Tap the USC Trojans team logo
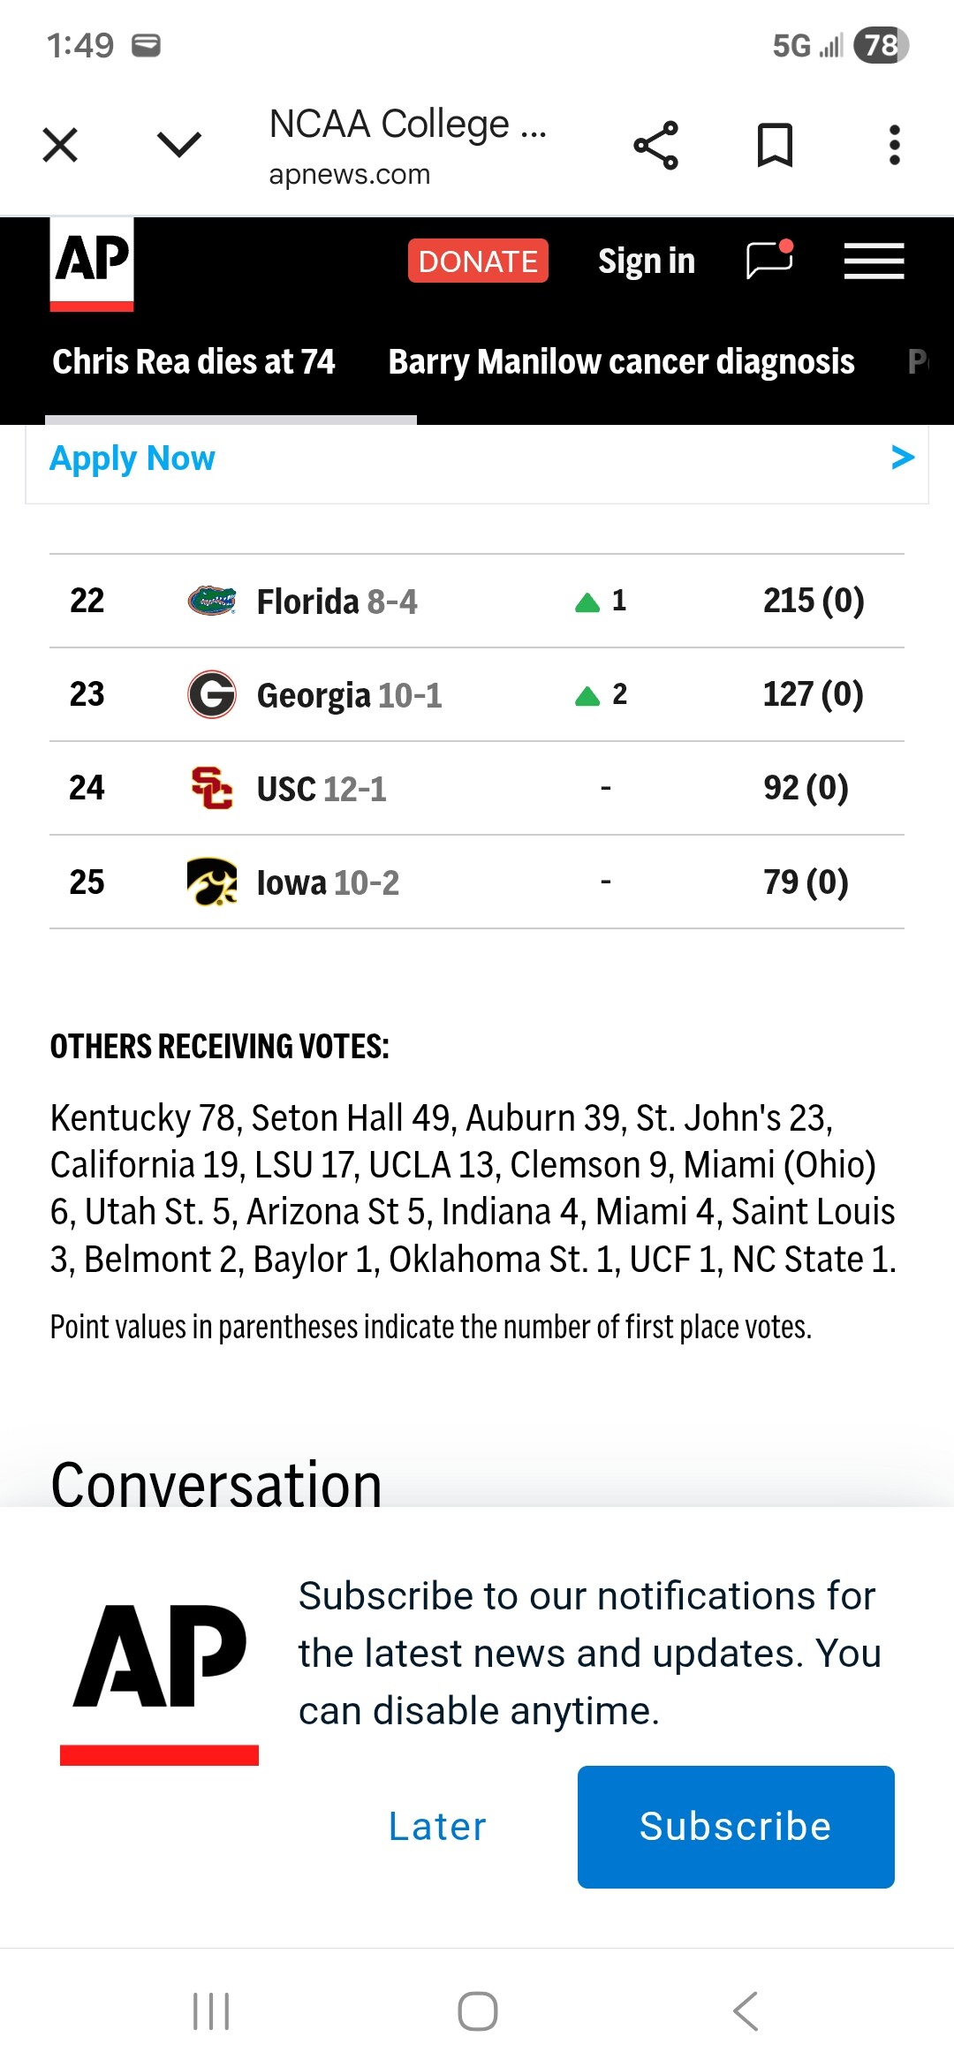Screen dimensions: 954x2067 tap(212, 789)
